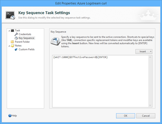Select Credentials in the tree

point(25,34)
